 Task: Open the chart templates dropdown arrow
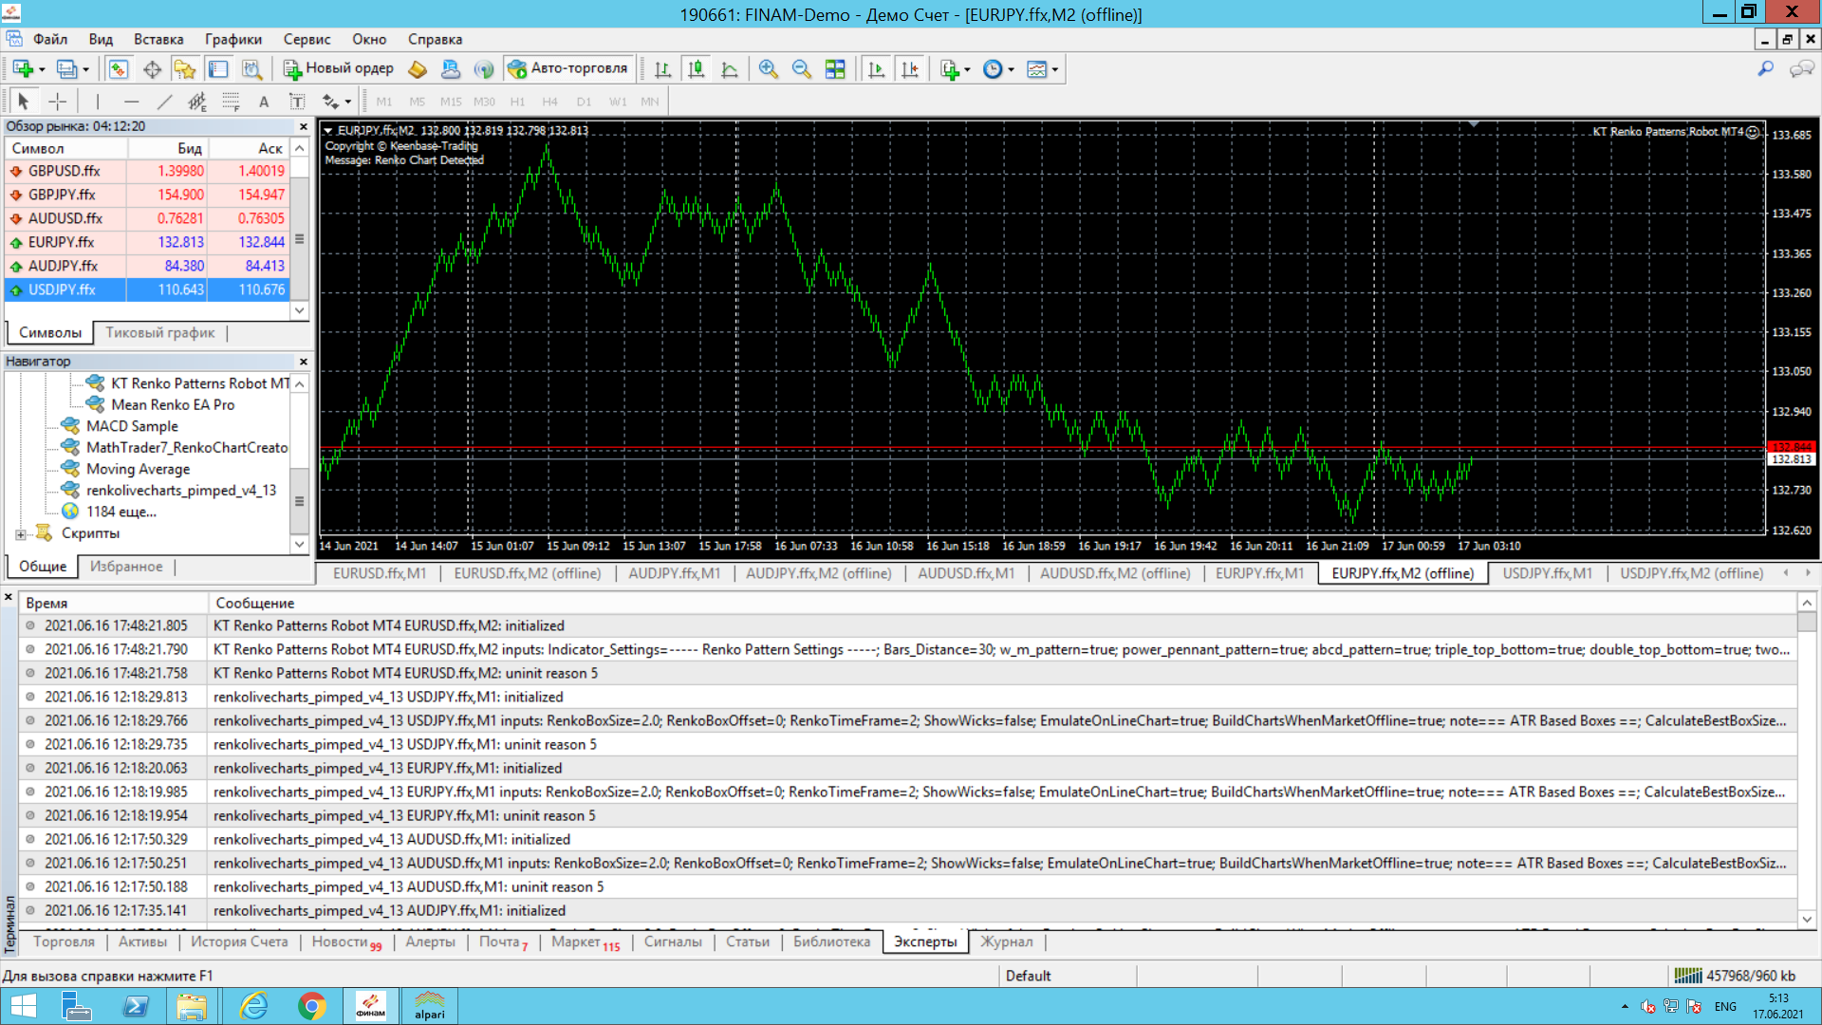tap(1055, 69)
